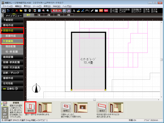This screenshot has width=164, height=123.
Task: Click the print icon in toolbar
Action: pyautogui.click(x=30, y=10)
